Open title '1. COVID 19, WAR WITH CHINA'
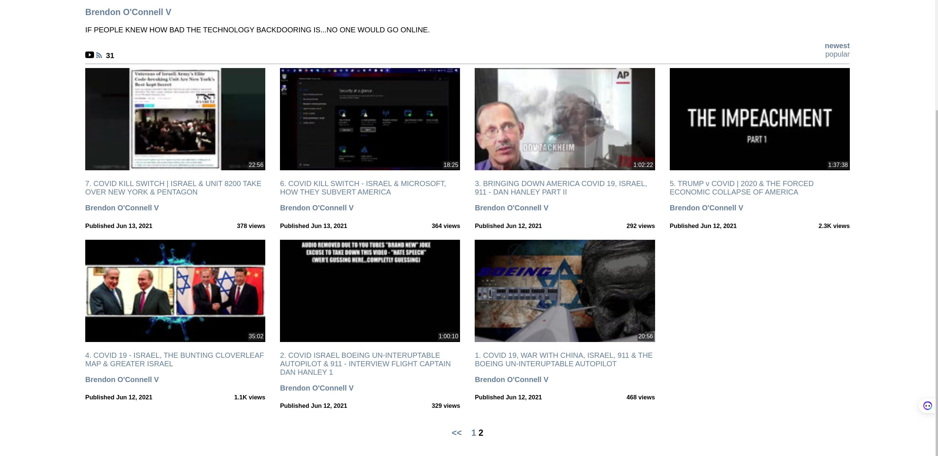938x456 pixels. pos(564,359)
